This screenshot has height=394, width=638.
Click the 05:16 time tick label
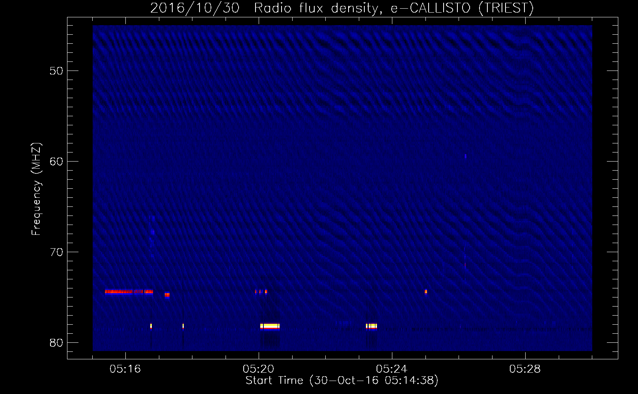click(125, 369)
